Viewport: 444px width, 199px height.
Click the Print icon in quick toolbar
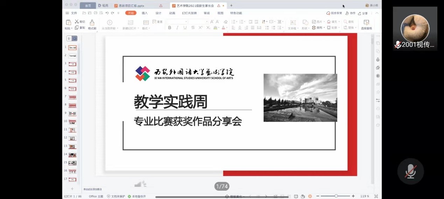click(95, 13)
